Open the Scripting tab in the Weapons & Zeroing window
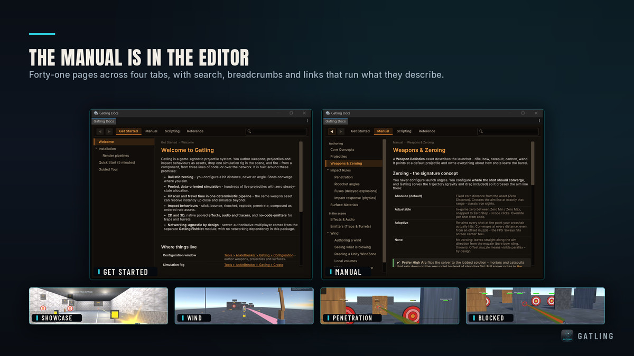 click(404, 131)
